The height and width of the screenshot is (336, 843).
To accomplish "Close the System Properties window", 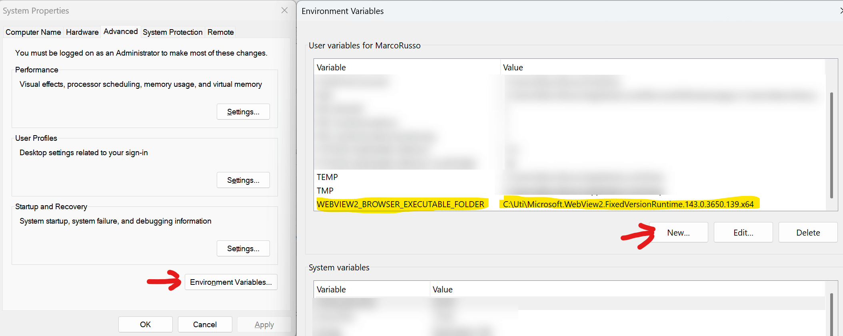I will [x=284, y=10].
